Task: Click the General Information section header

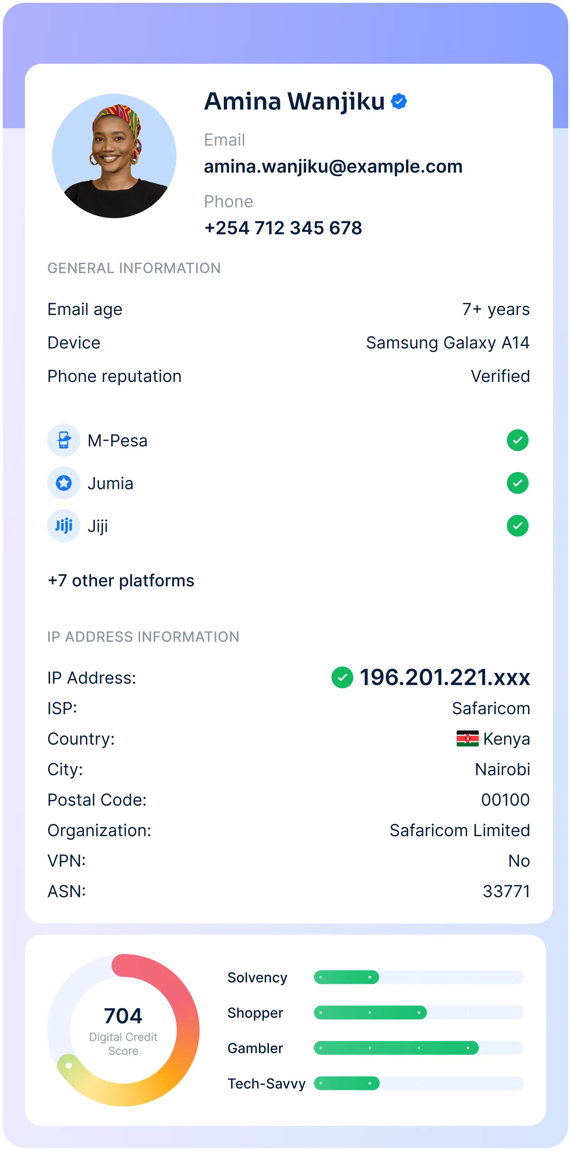Action: point(134,268)
